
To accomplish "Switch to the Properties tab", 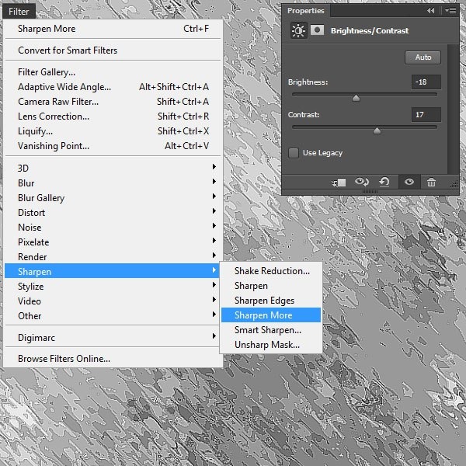I will (x=305, y=11).
